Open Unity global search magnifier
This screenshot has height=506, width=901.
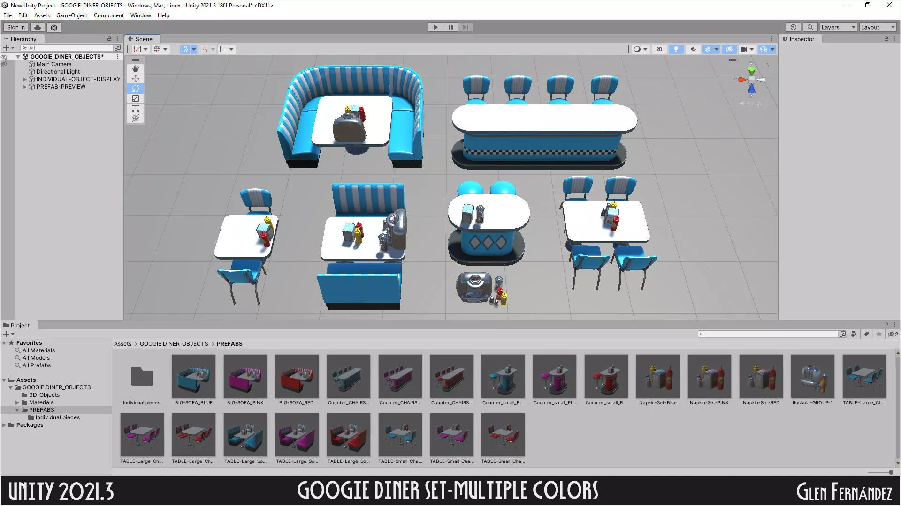click(x=810, y=27)
